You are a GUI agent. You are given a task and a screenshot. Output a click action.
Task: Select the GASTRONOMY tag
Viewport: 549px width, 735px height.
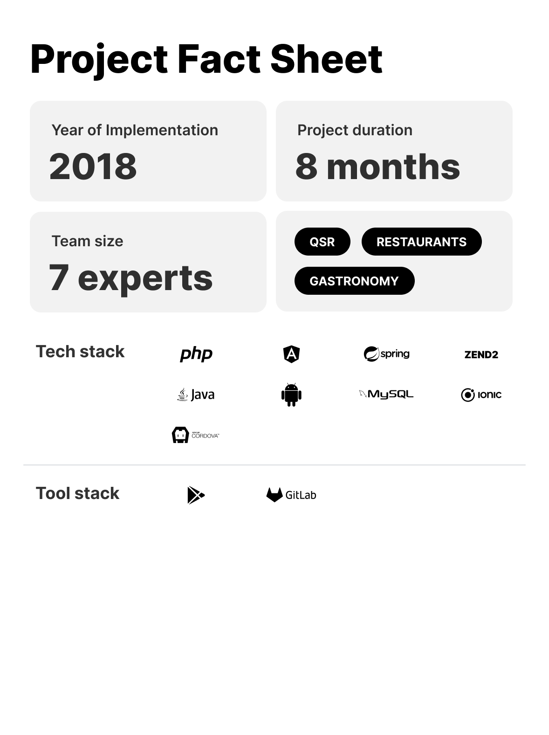click(354, 281)
